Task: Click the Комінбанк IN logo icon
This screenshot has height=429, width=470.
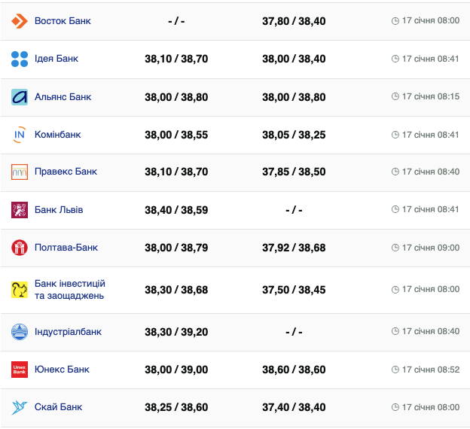Action: (x=20, y=135)
